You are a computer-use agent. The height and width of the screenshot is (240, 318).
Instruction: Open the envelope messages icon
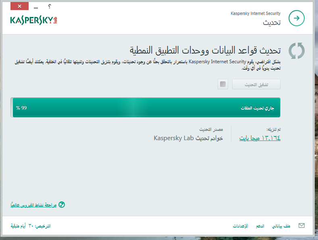(301, 226)
